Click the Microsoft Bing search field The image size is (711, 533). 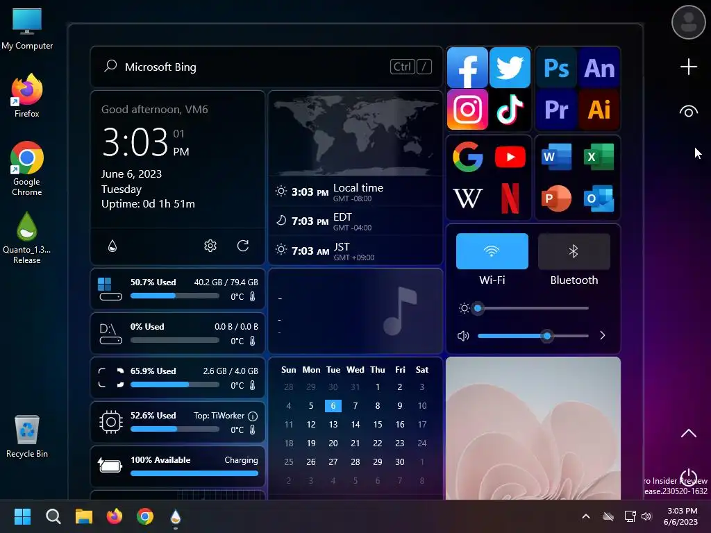coord(266,67)
